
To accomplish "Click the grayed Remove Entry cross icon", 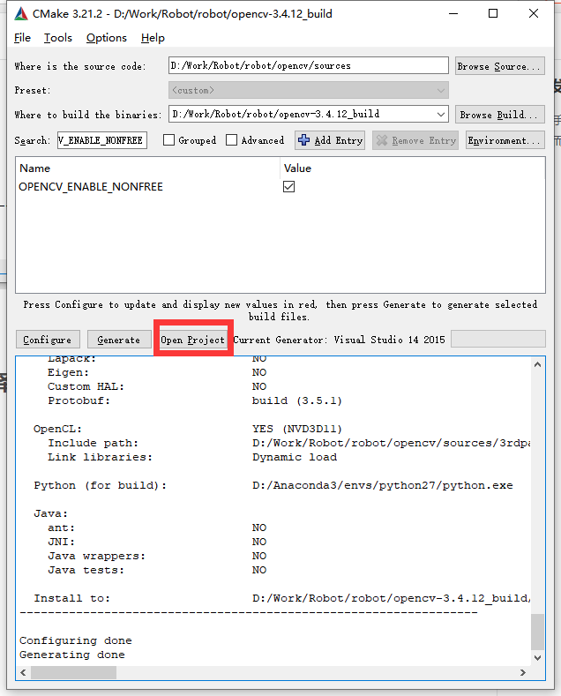I will (x=382, y=140).
